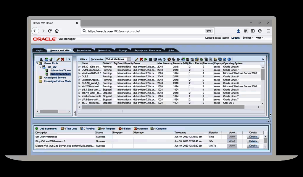Start the selected virtual machine
This screenshot has width=303, height=177.
145,59
